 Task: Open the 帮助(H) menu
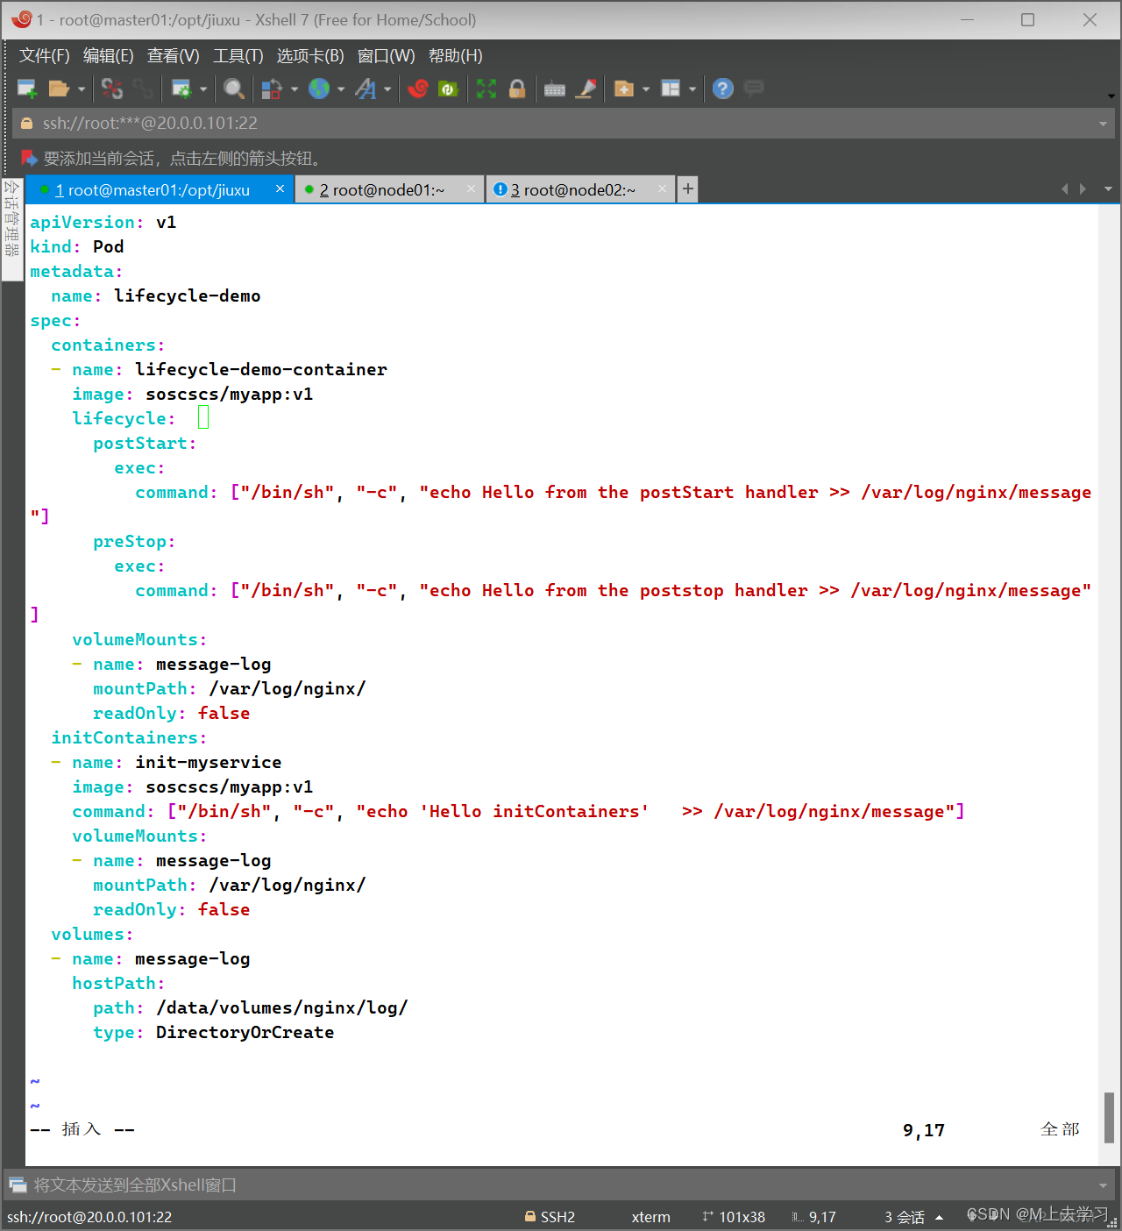coord(456,56)
